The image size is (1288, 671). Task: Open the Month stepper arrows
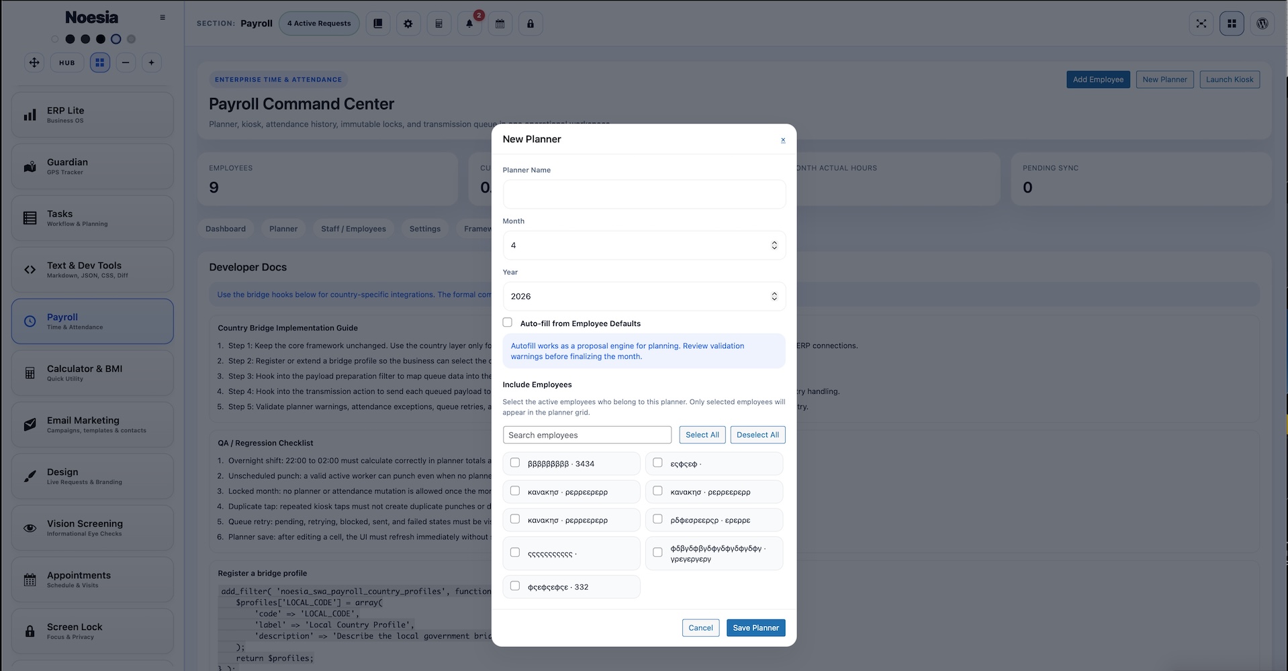coord(774,246)
